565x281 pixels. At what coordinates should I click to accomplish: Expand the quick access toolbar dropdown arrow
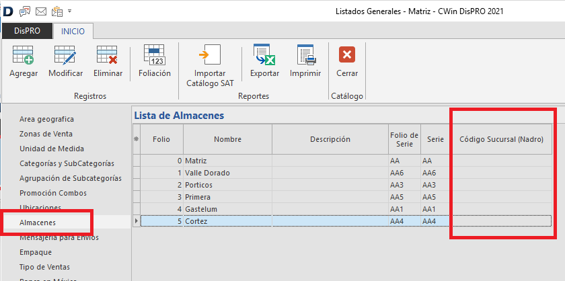click(70, 11)
